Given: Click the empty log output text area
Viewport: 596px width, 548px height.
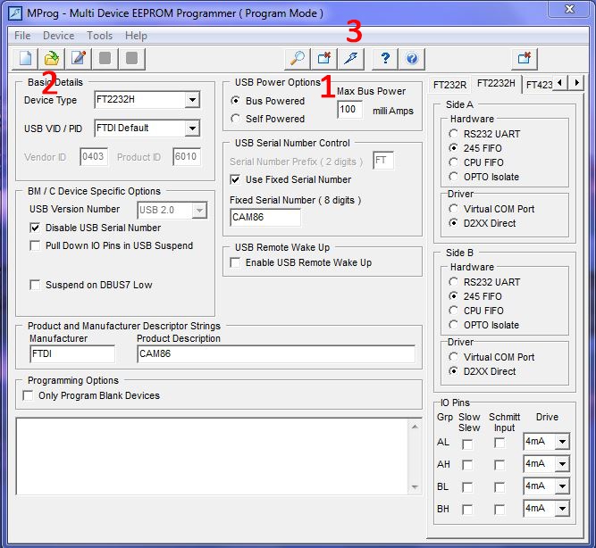Looking at the screenshot, I should (213, 456).
